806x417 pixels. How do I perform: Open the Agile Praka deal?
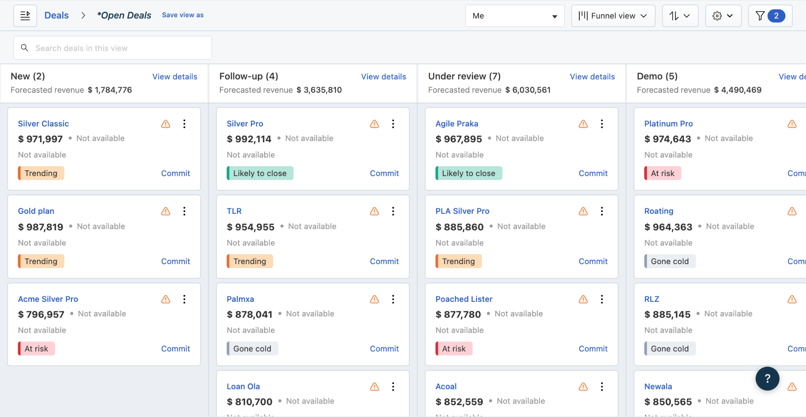point(457,124)
